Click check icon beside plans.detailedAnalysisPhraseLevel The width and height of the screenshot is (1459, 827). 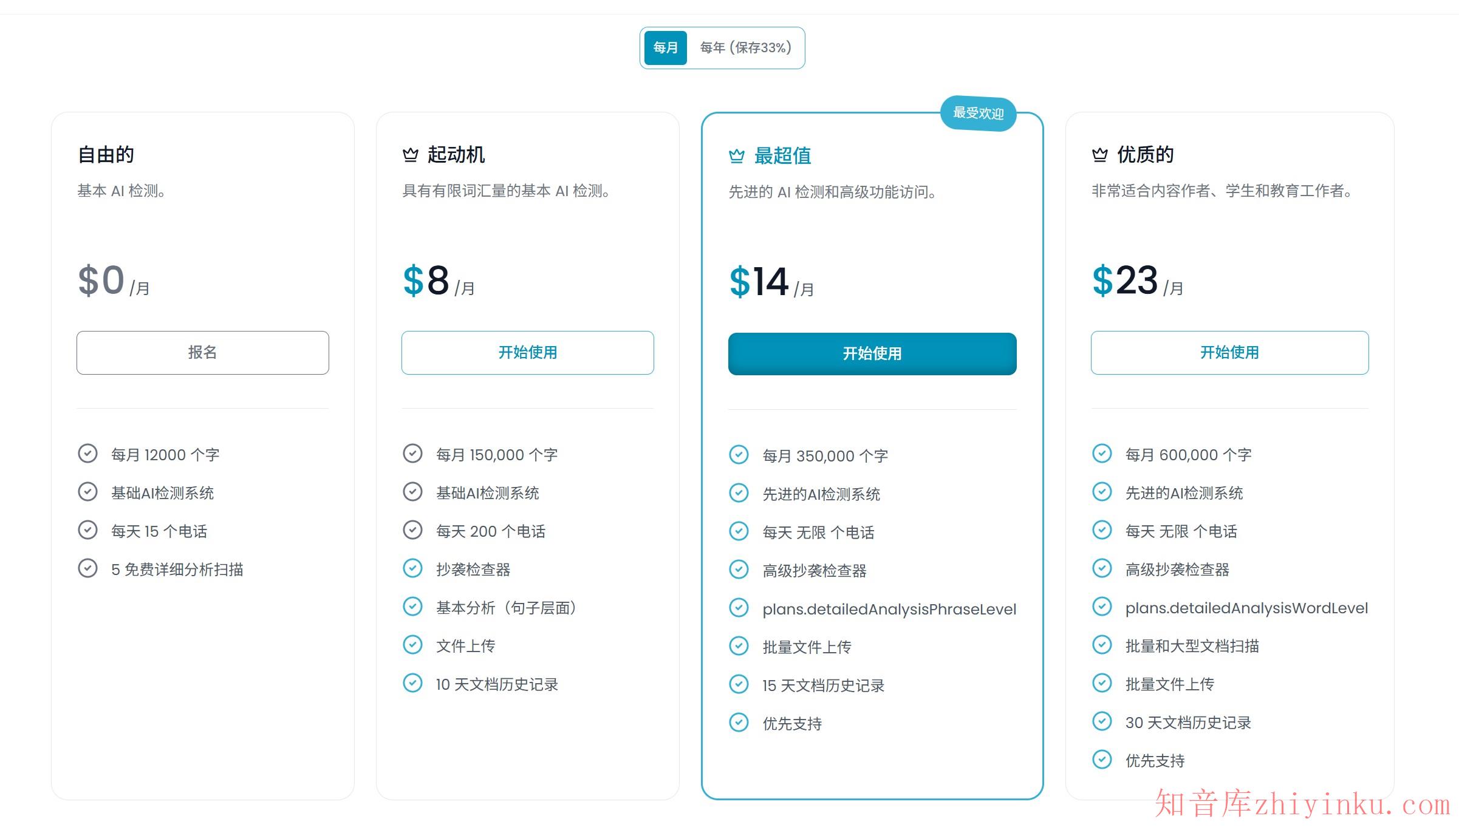tap(739, 608)
